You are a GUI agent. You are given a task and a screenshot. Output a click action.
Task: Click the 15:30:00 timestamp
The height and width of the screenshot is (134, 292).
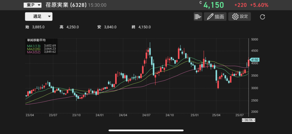pyautogui.click(x=97, y=5)
